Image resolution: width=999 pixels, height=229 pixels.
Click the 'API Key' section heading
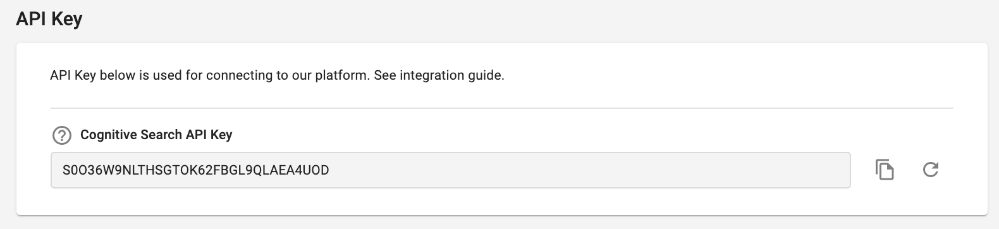(49, 19)
